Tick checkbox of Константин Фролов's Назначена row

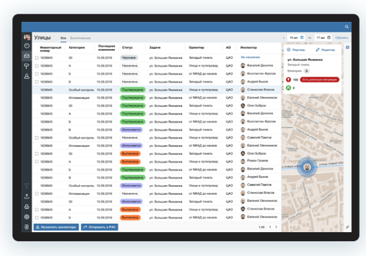pyautogui.click(x=37, y=74)
